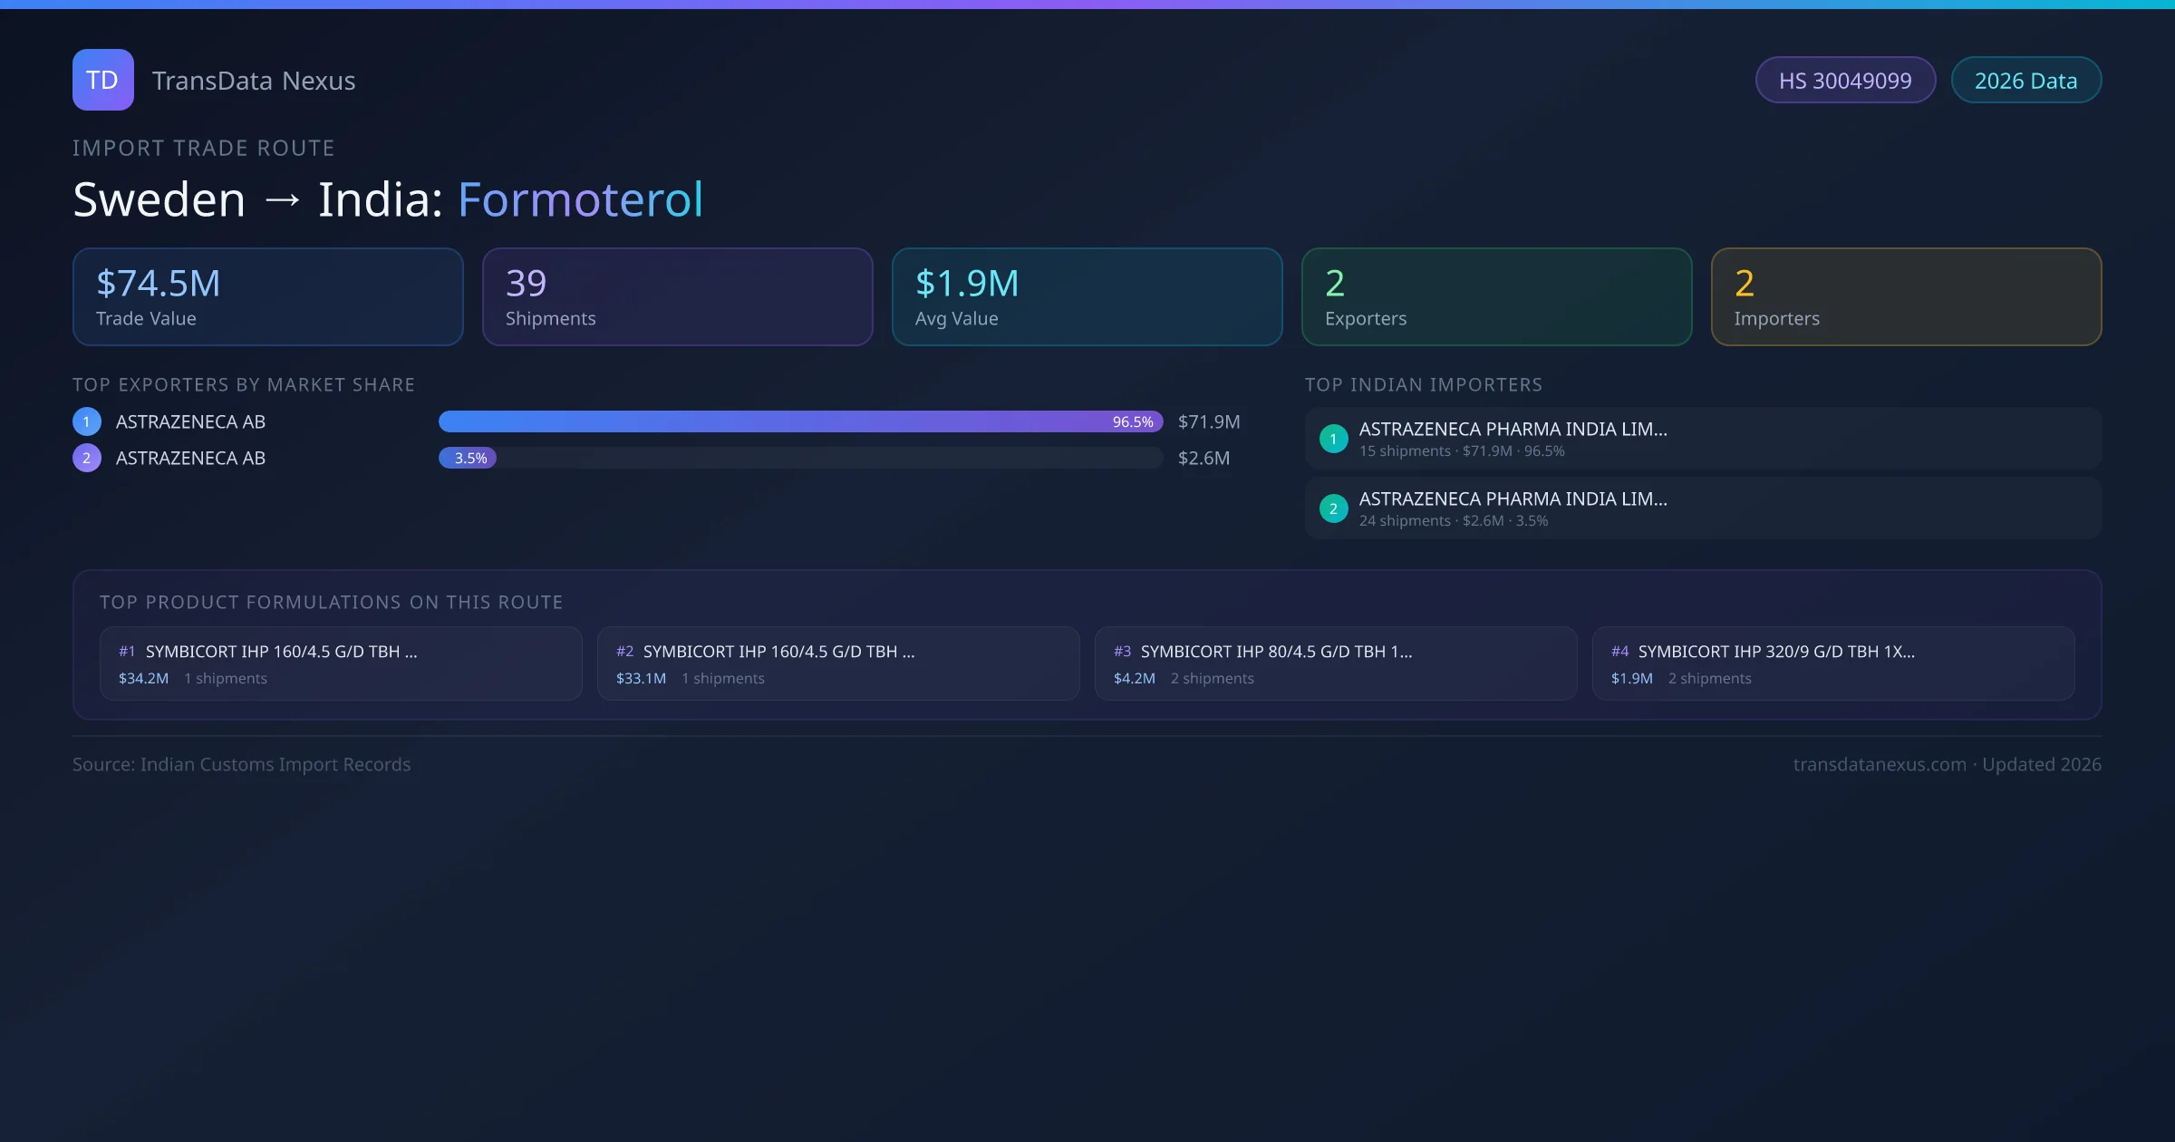Click the green rank 2 importer badge
Viewport: 2175px width, 1142px height.
point(1333,508)
